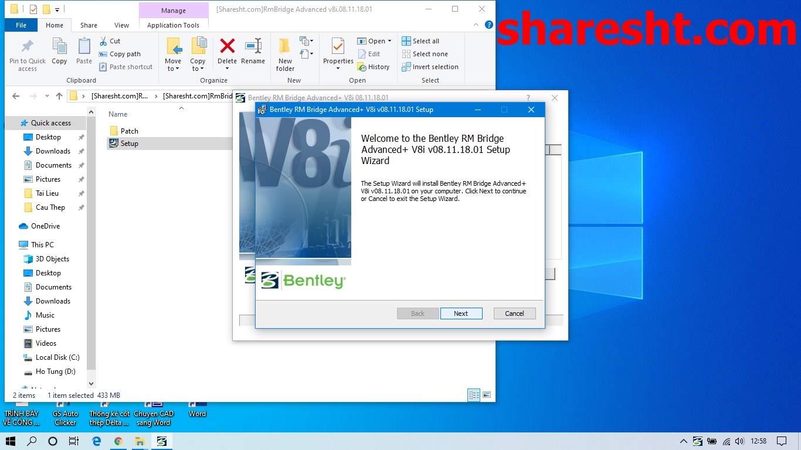This screenshot has width=801, height=450.
Task: Open the notification center icon
Action: tap(781, 441)
